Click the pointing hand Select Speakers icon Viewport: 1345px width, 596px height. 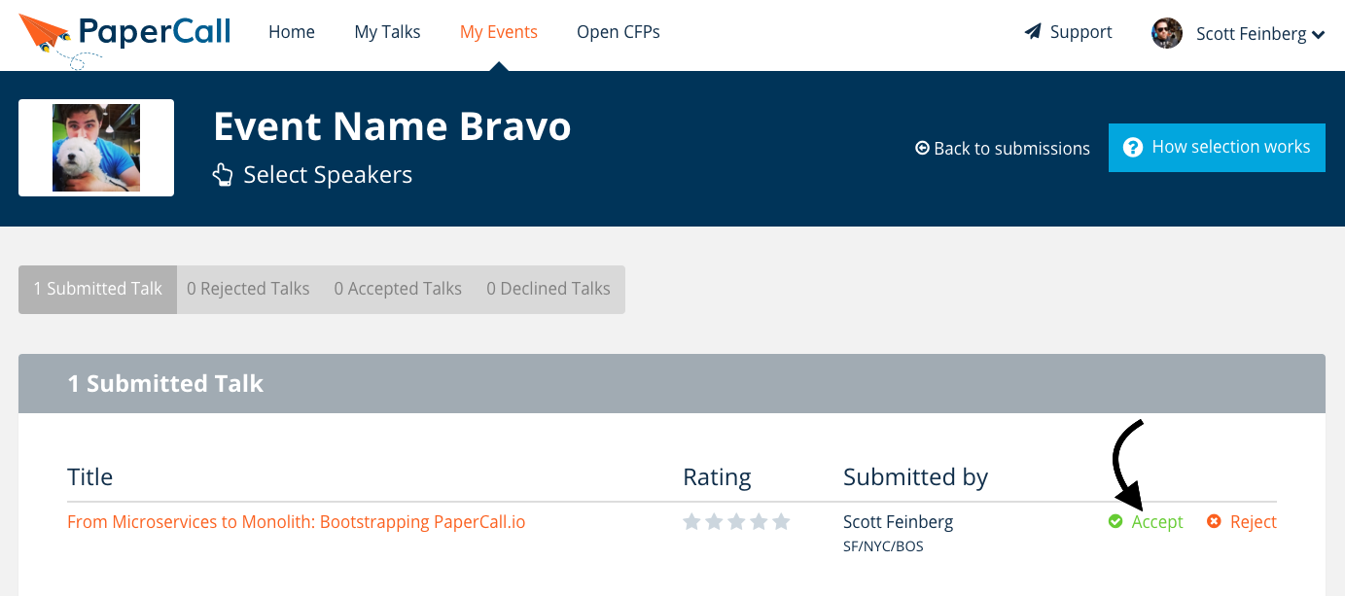tap(223, 175)
